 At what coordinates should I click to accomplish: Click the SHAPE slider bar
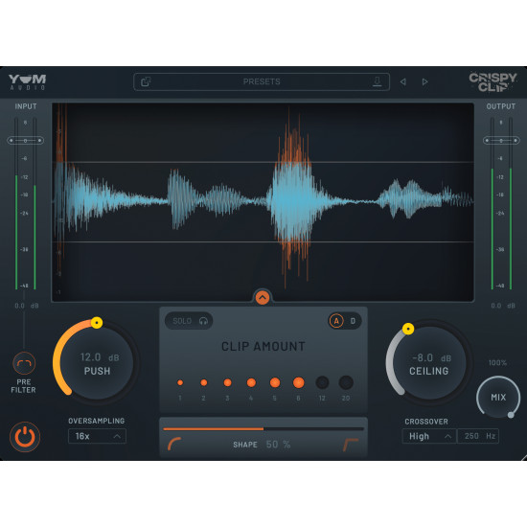(x=263, y=429)
